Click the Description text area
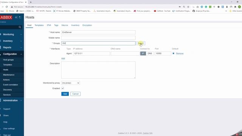 click(x=98, y=70)
